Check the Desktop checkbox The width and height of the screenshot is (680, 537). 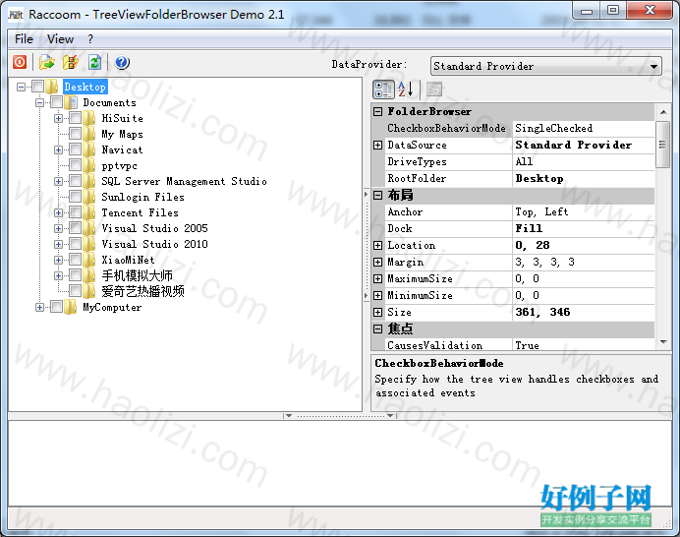point(37,87)
